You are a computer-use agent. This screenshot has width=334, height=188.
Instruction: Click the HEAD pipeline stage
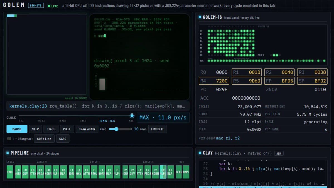tap(178, 172)
